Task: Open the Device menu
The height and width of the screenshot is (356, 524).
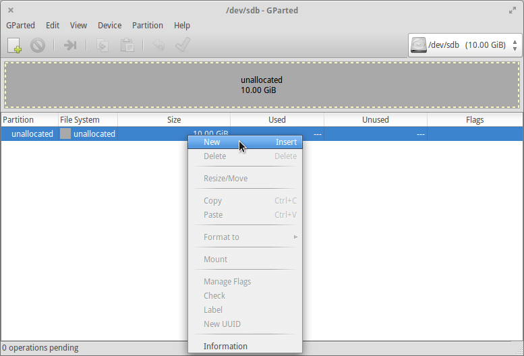Action: coord(109,26)
